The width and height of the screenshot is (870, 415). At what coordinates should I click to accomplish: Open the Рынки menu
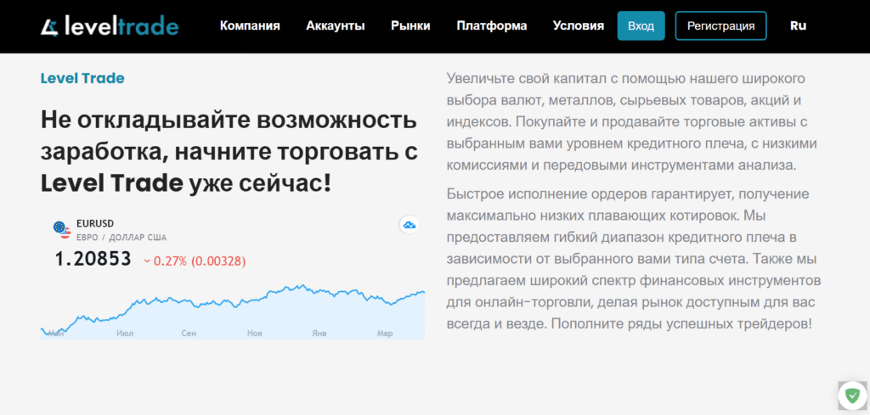[410, 26]
